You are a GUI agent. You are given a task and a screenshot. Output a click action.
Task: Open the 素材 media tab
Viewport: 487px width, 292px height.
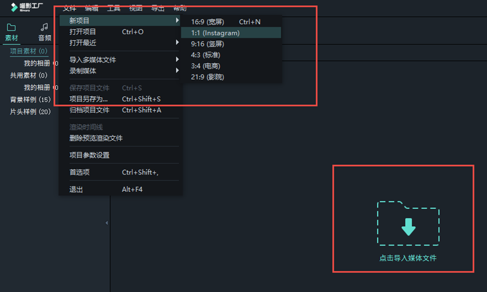tap(11, 32)
